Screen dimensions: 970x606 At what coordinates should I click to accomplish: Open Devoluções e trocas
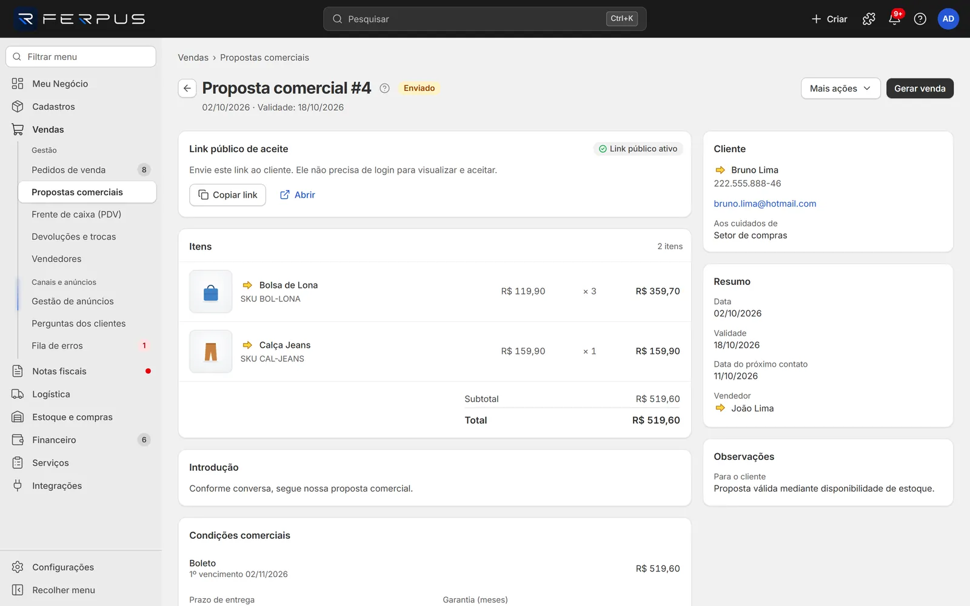[x=87, y=237]
